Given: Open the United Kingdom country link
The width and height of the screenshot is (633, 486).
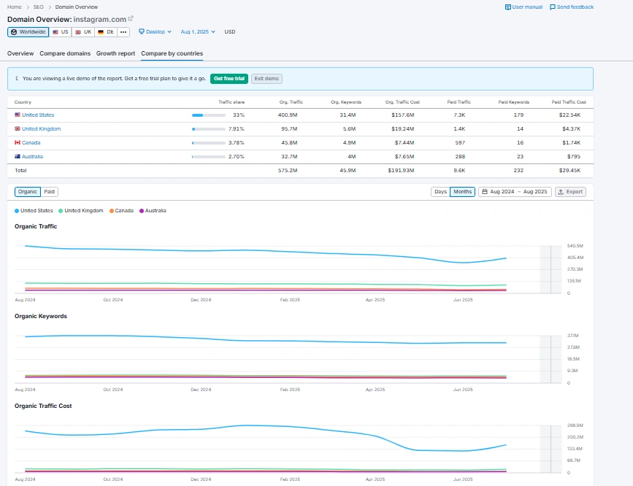Looking at the screenshot, I should tap(41, 129).
